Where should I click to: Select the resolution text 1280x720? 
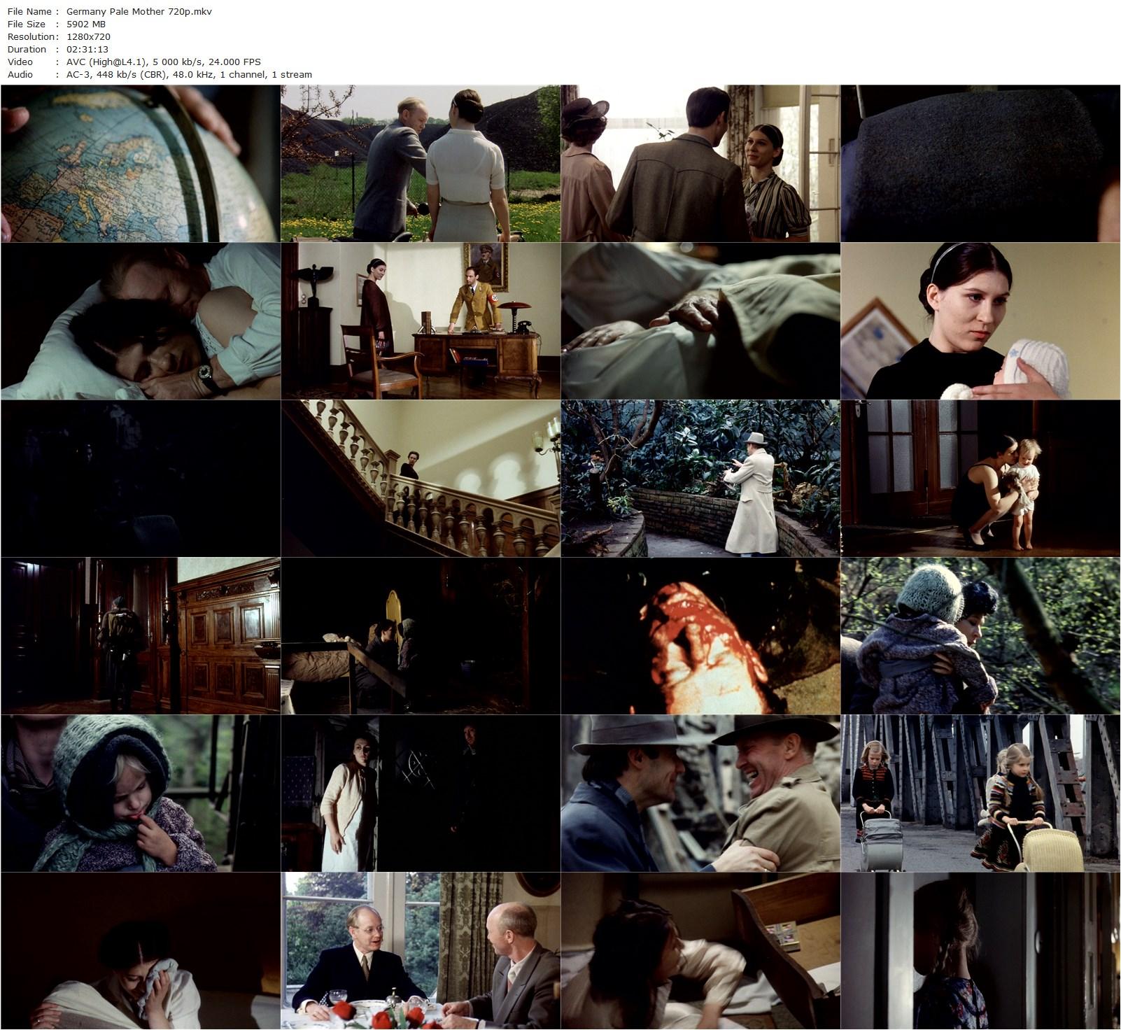[x=88, y=36]
